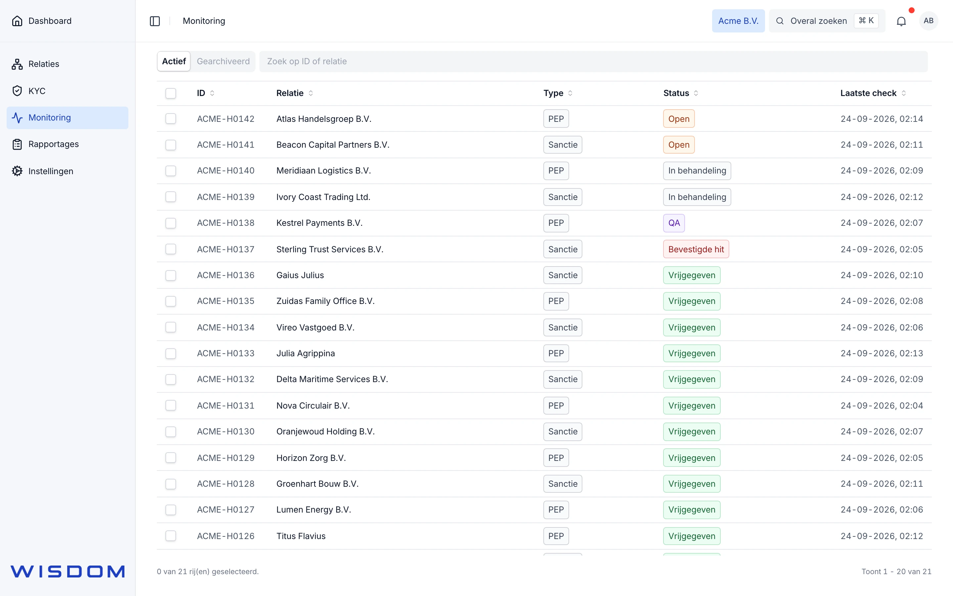
Task: Click Ivory Coast Trading Ltd. relation name
Action: click(323, 197)
